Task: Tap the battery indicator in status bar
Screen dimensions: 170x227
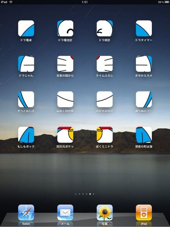Action: tap(167, 2)
